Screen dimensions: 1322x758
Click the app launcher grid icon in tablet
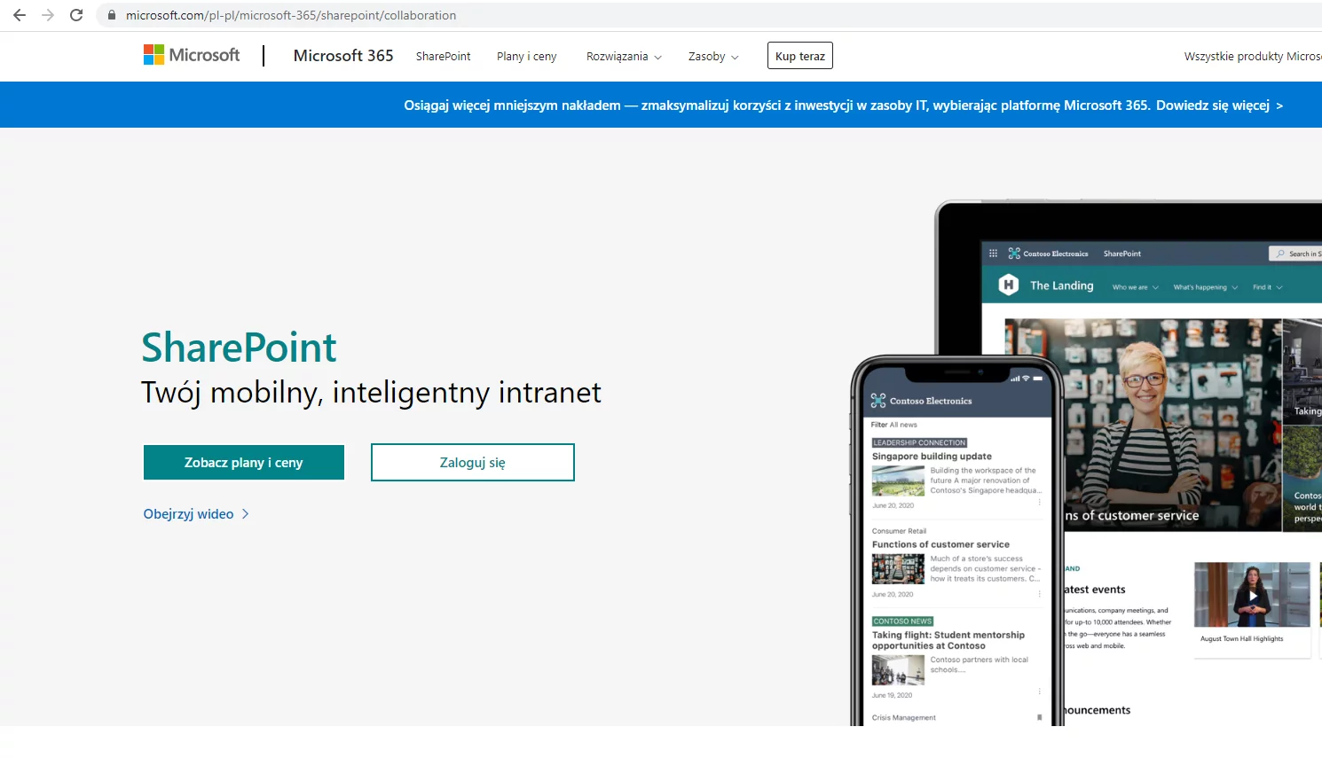(x=993, y=254)
